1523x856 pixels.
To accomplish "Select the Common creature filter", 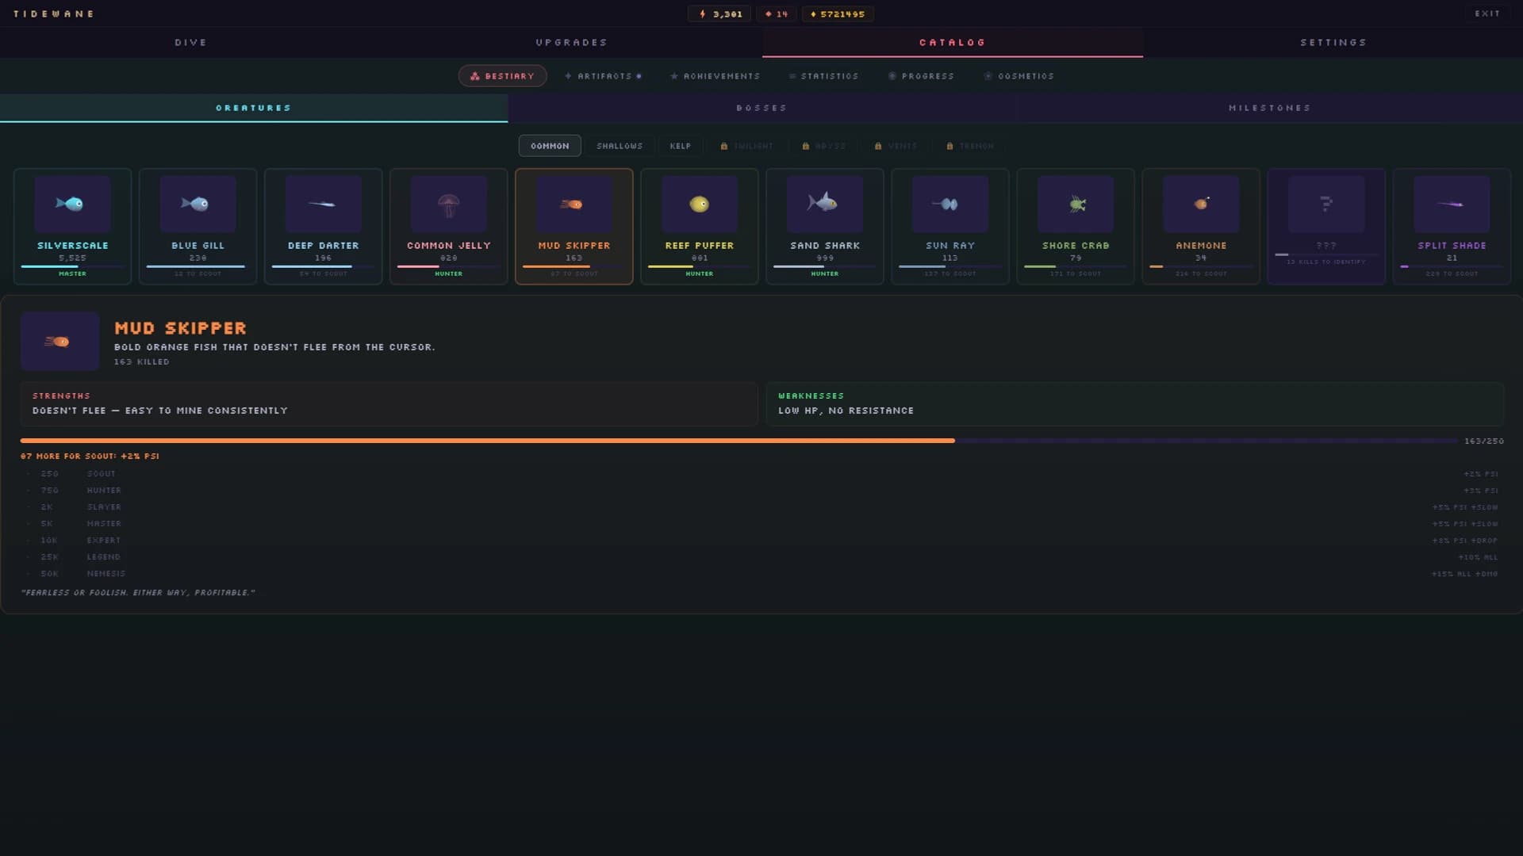I will 550,146.
